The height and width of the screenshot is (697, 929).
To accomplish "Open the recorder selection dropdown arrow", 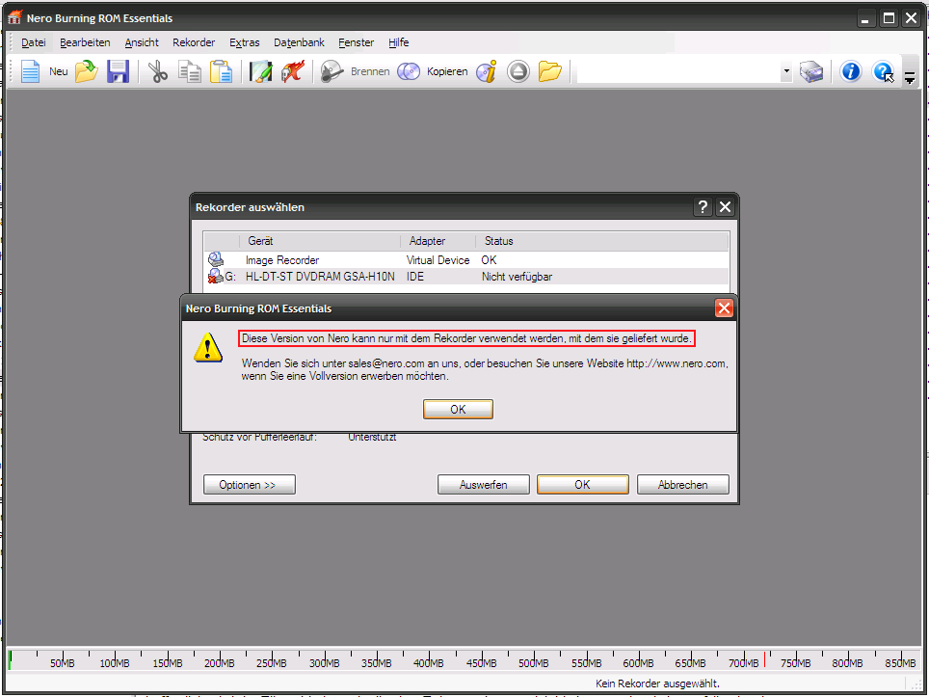I will point(786,71).
